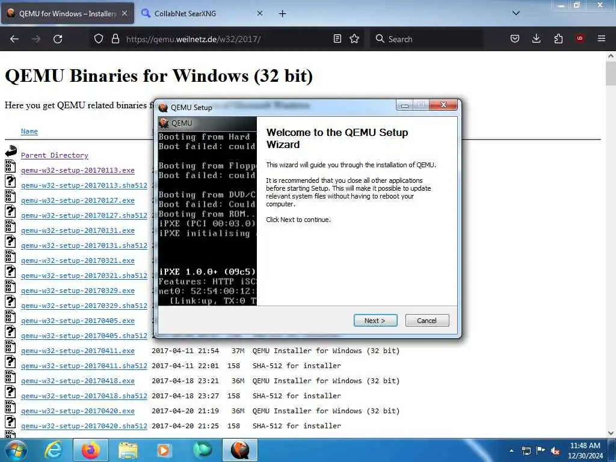Download qemu-w32-setup-20170411.exe
The width and height of the screenshot is (616, 462).
pos(78,351)
